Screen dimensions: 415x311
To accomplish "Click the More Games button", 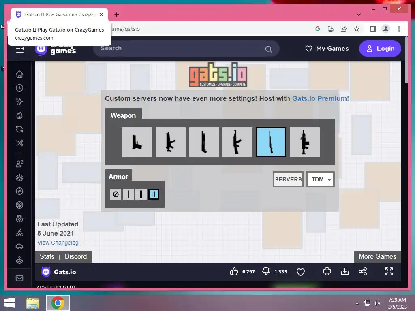I will coord(377,256).
